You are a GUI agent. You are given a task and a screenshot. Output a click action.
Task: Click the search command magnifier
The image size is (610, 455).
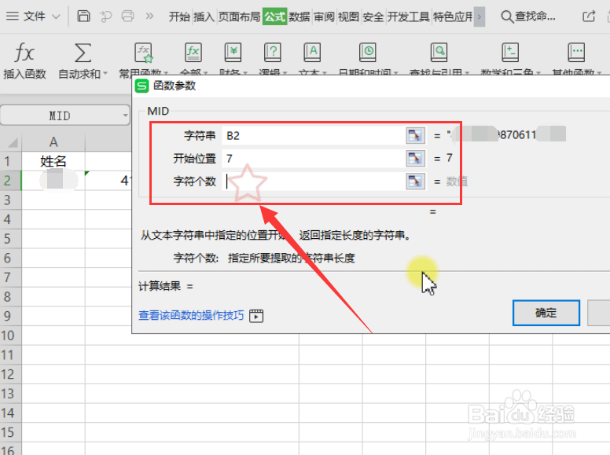(506, 17)
